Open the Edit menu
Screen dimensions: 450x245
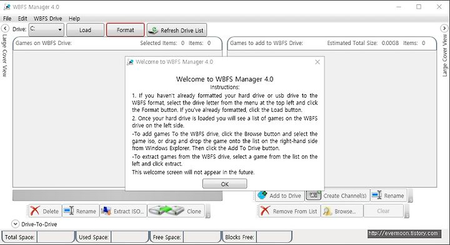coord(22,19)
